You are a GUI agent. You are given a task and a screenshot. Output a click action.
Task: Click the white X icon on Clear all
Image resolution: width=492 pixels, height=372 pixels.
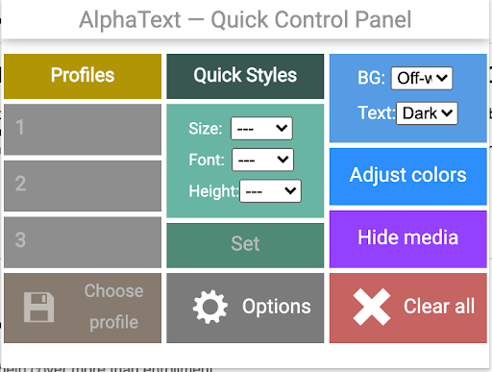point(372,307)
